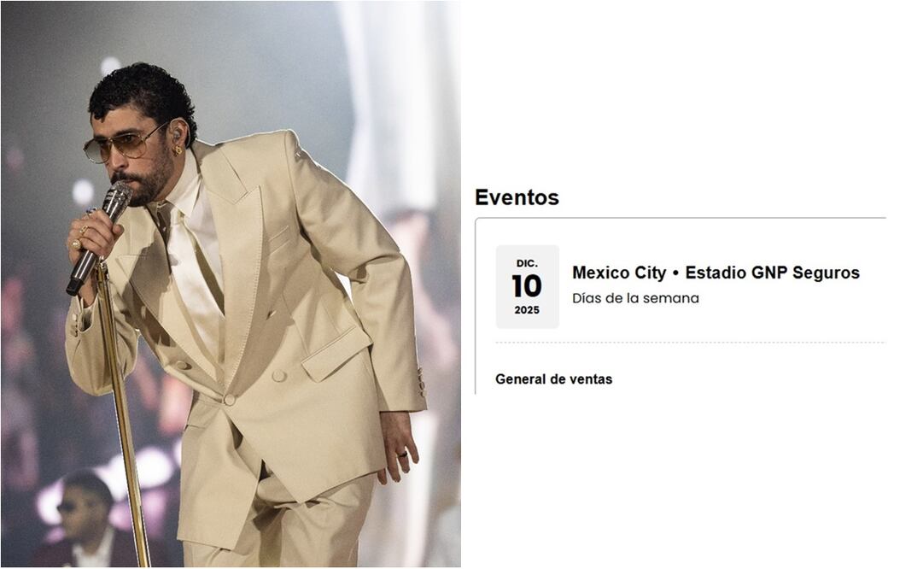Viewport: 923px width, 569px height.
Task: Click the large day number 10
Action: click(x=527, y=286)
